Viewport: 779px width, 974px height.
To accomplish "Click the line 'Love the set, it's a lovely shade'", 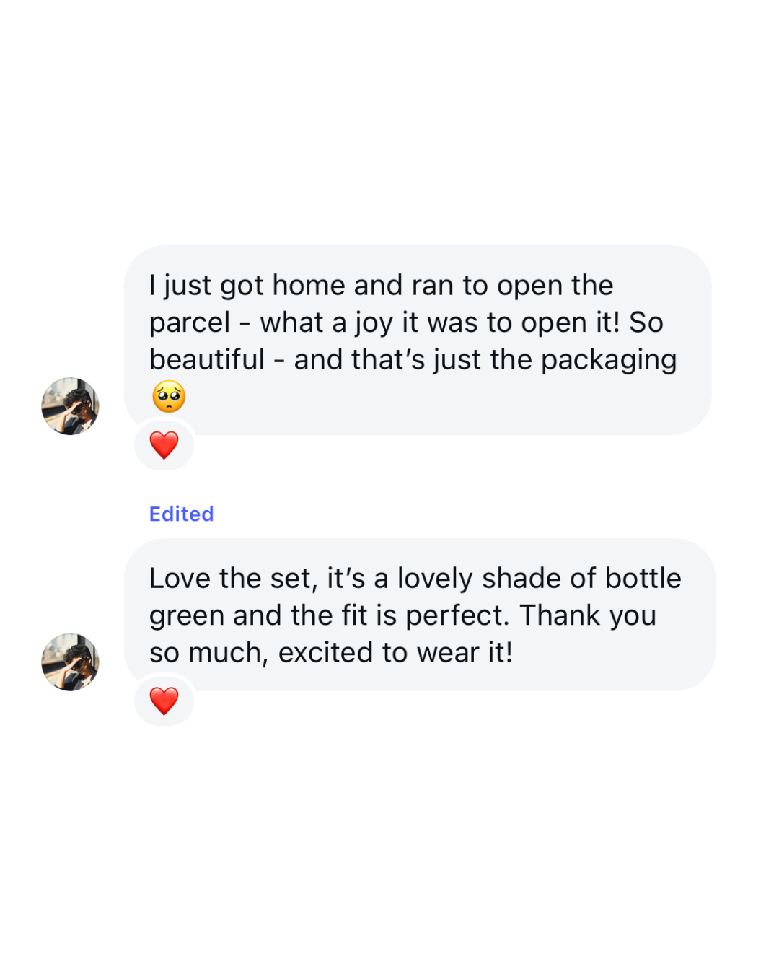I will [x=415, y=579].
